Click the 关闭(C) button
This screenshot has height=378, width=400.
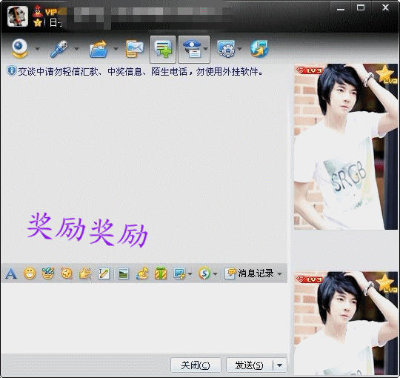(196, 365)
